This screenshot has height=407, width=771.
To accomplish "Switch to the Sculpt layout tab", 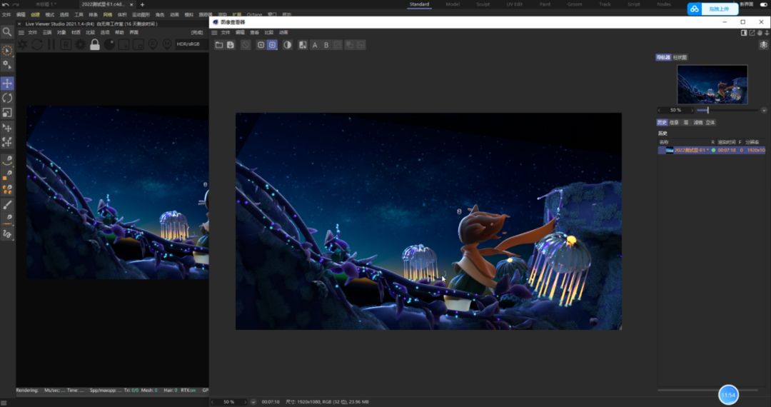I will click(x=483, y=4).
